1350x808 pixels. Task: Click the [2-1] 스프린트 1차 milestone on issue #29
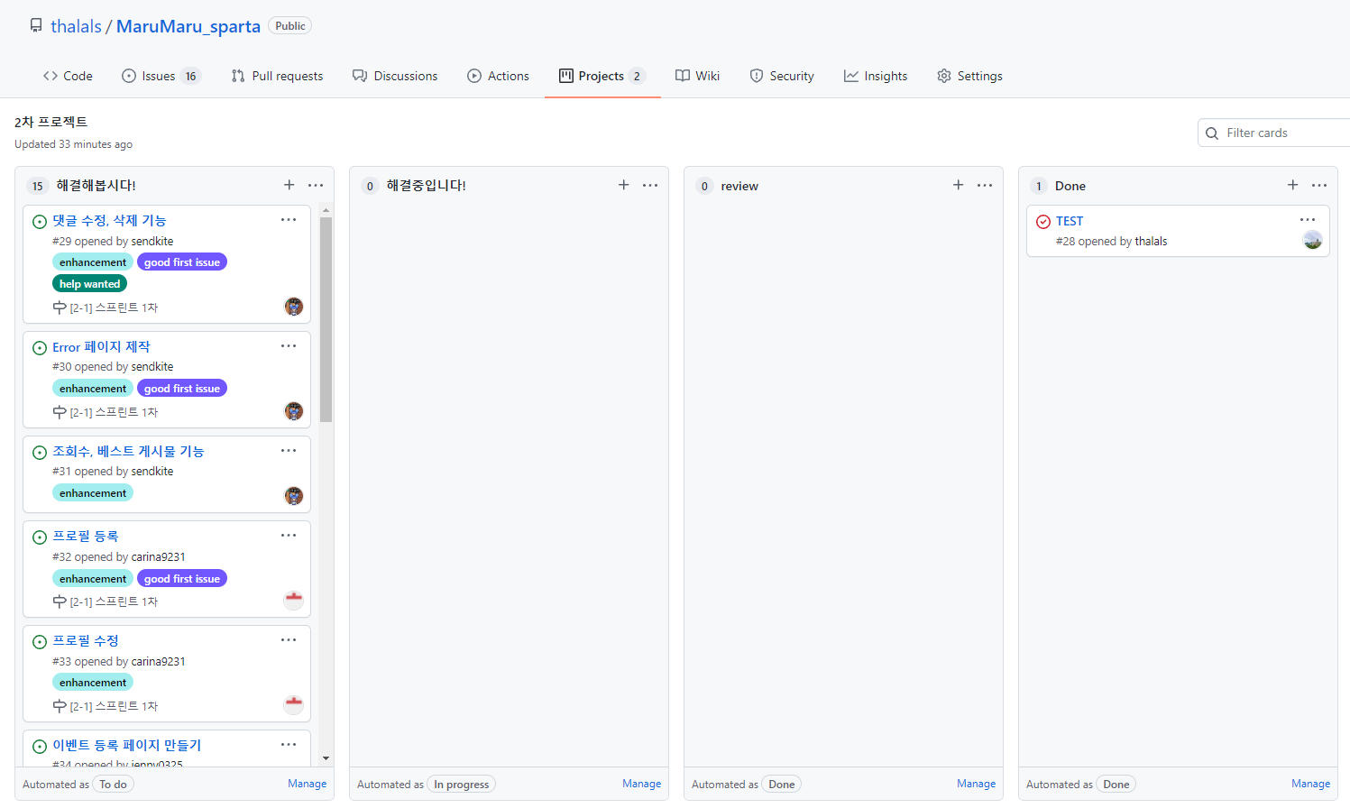[x=114, y=308]
